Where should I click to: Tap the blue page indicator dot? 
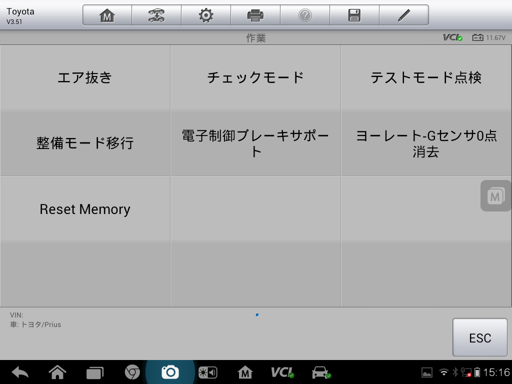point(257,315)
